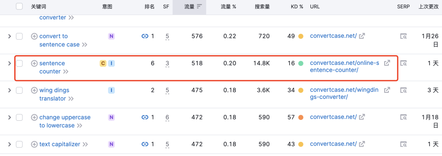Click link icon next to convert to sentence case rank

coord(145,36)
